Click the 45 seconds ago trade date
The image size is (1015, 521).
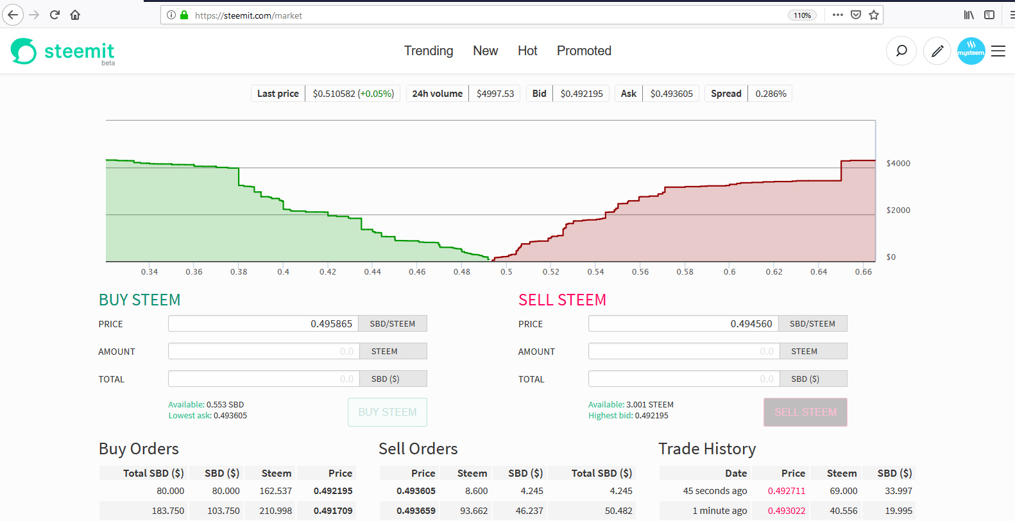point(715,491)
